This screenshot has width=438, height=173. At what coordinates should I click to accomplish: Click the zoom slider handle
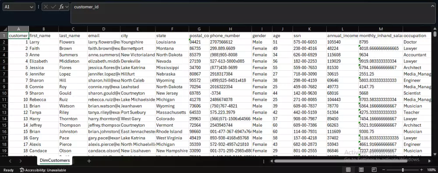coord(403,170)
